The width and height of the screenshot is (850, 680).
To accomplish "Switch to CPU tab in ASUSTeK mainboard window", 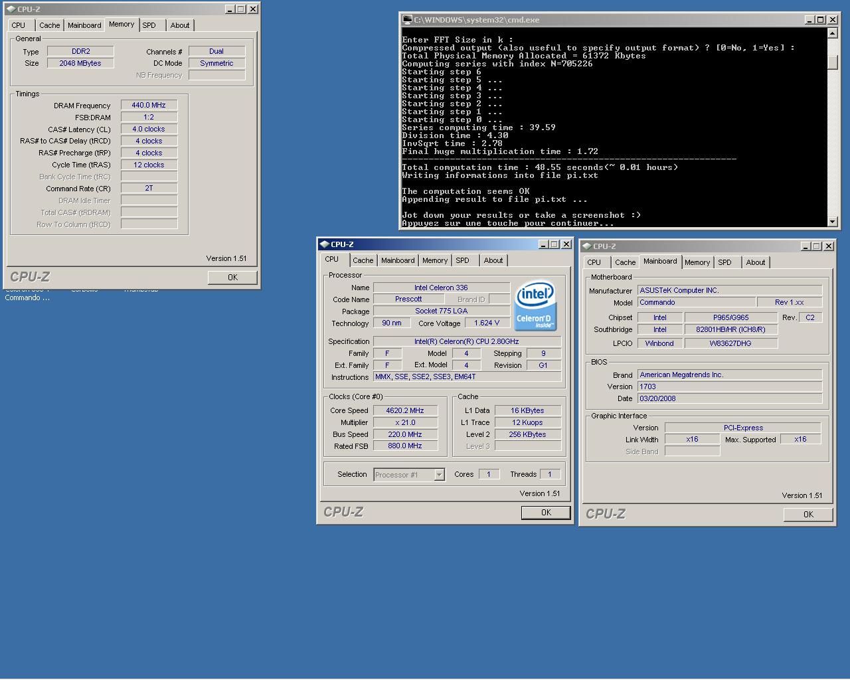I will pos(594,262).
